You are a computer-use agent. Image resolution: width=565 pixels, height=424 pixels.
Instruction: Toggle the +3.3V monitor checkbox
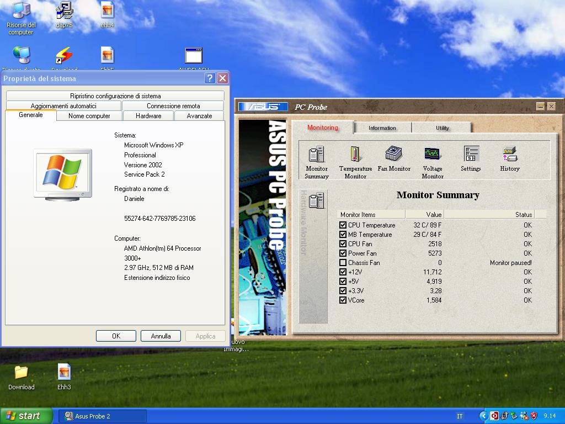pos(343,290)
